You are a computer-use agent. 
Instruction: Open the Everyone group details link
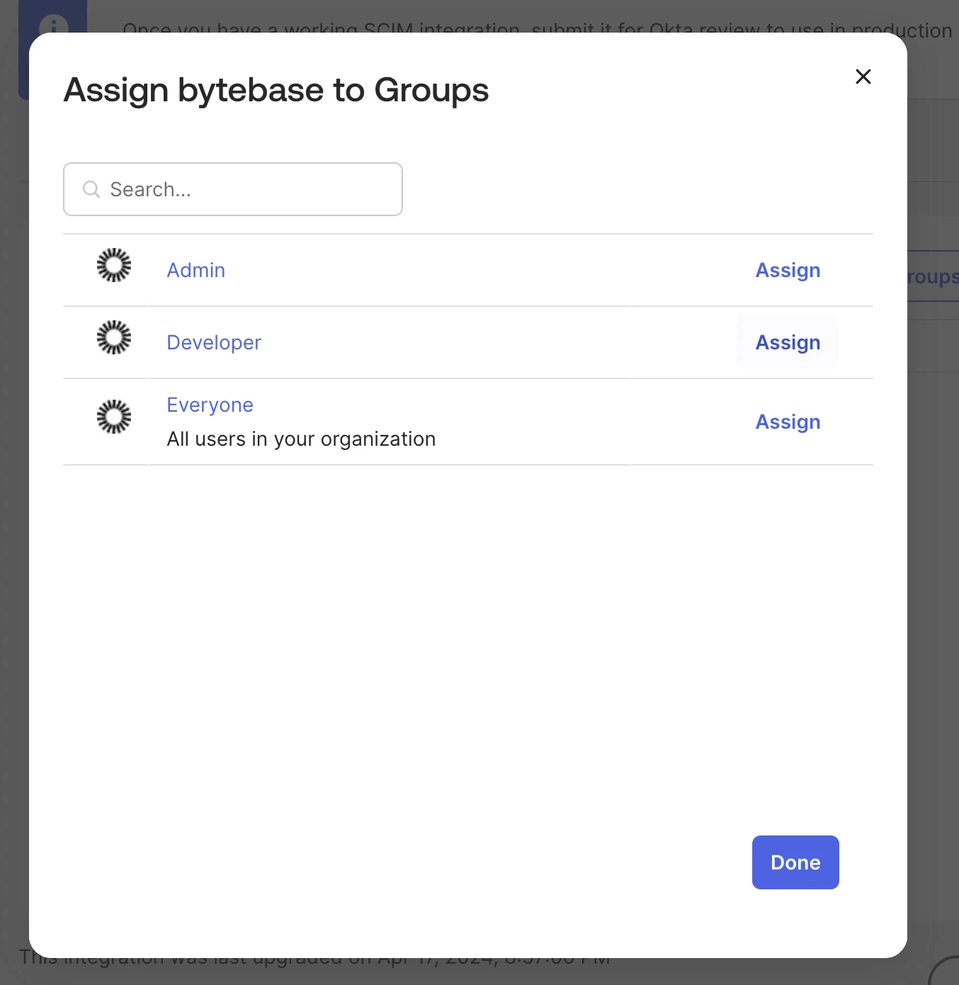210,404
